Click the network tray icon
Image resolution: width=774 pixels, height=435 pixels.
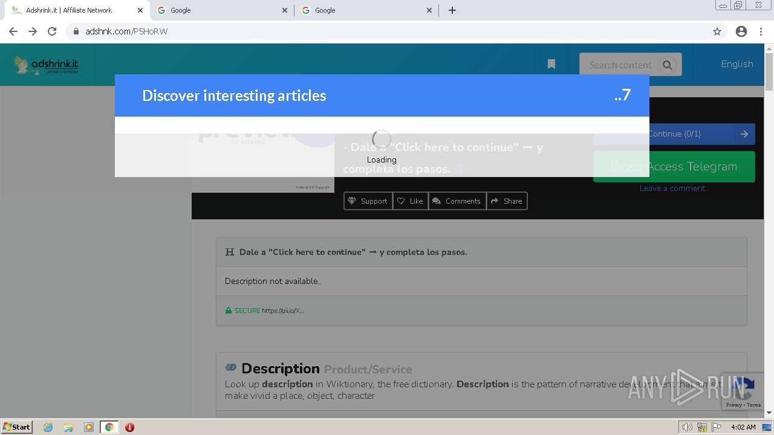[x=702, y=427]
